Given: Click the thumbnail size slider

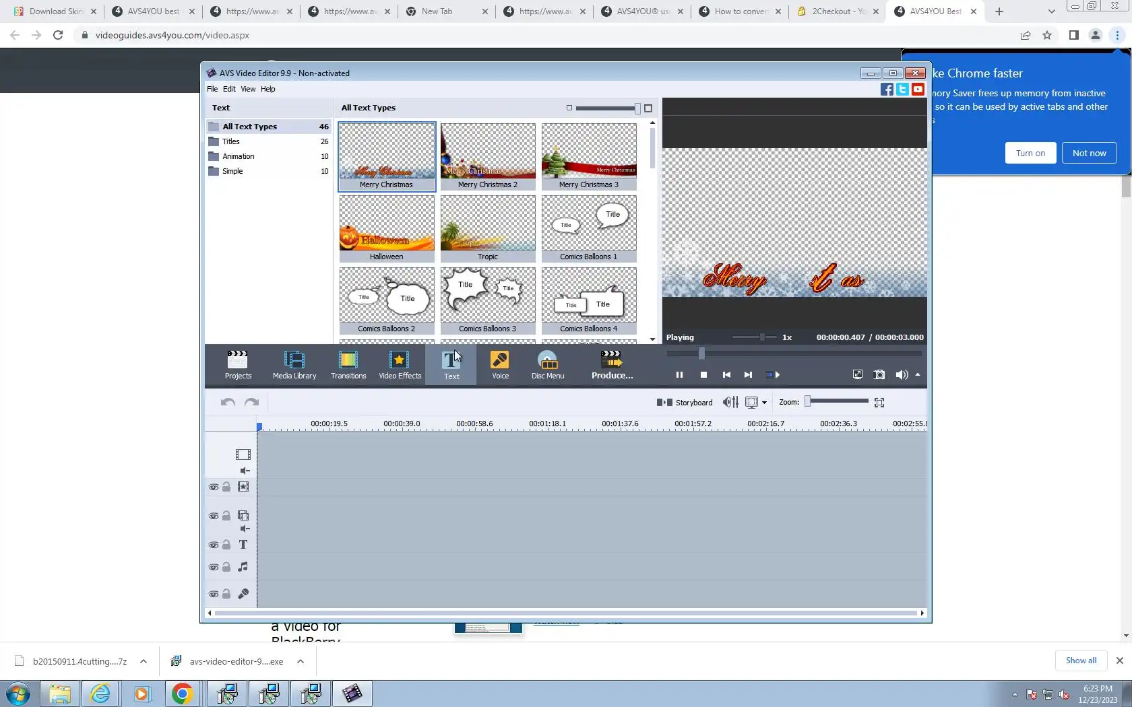Looking at the screenshot, I should point(608,108).
